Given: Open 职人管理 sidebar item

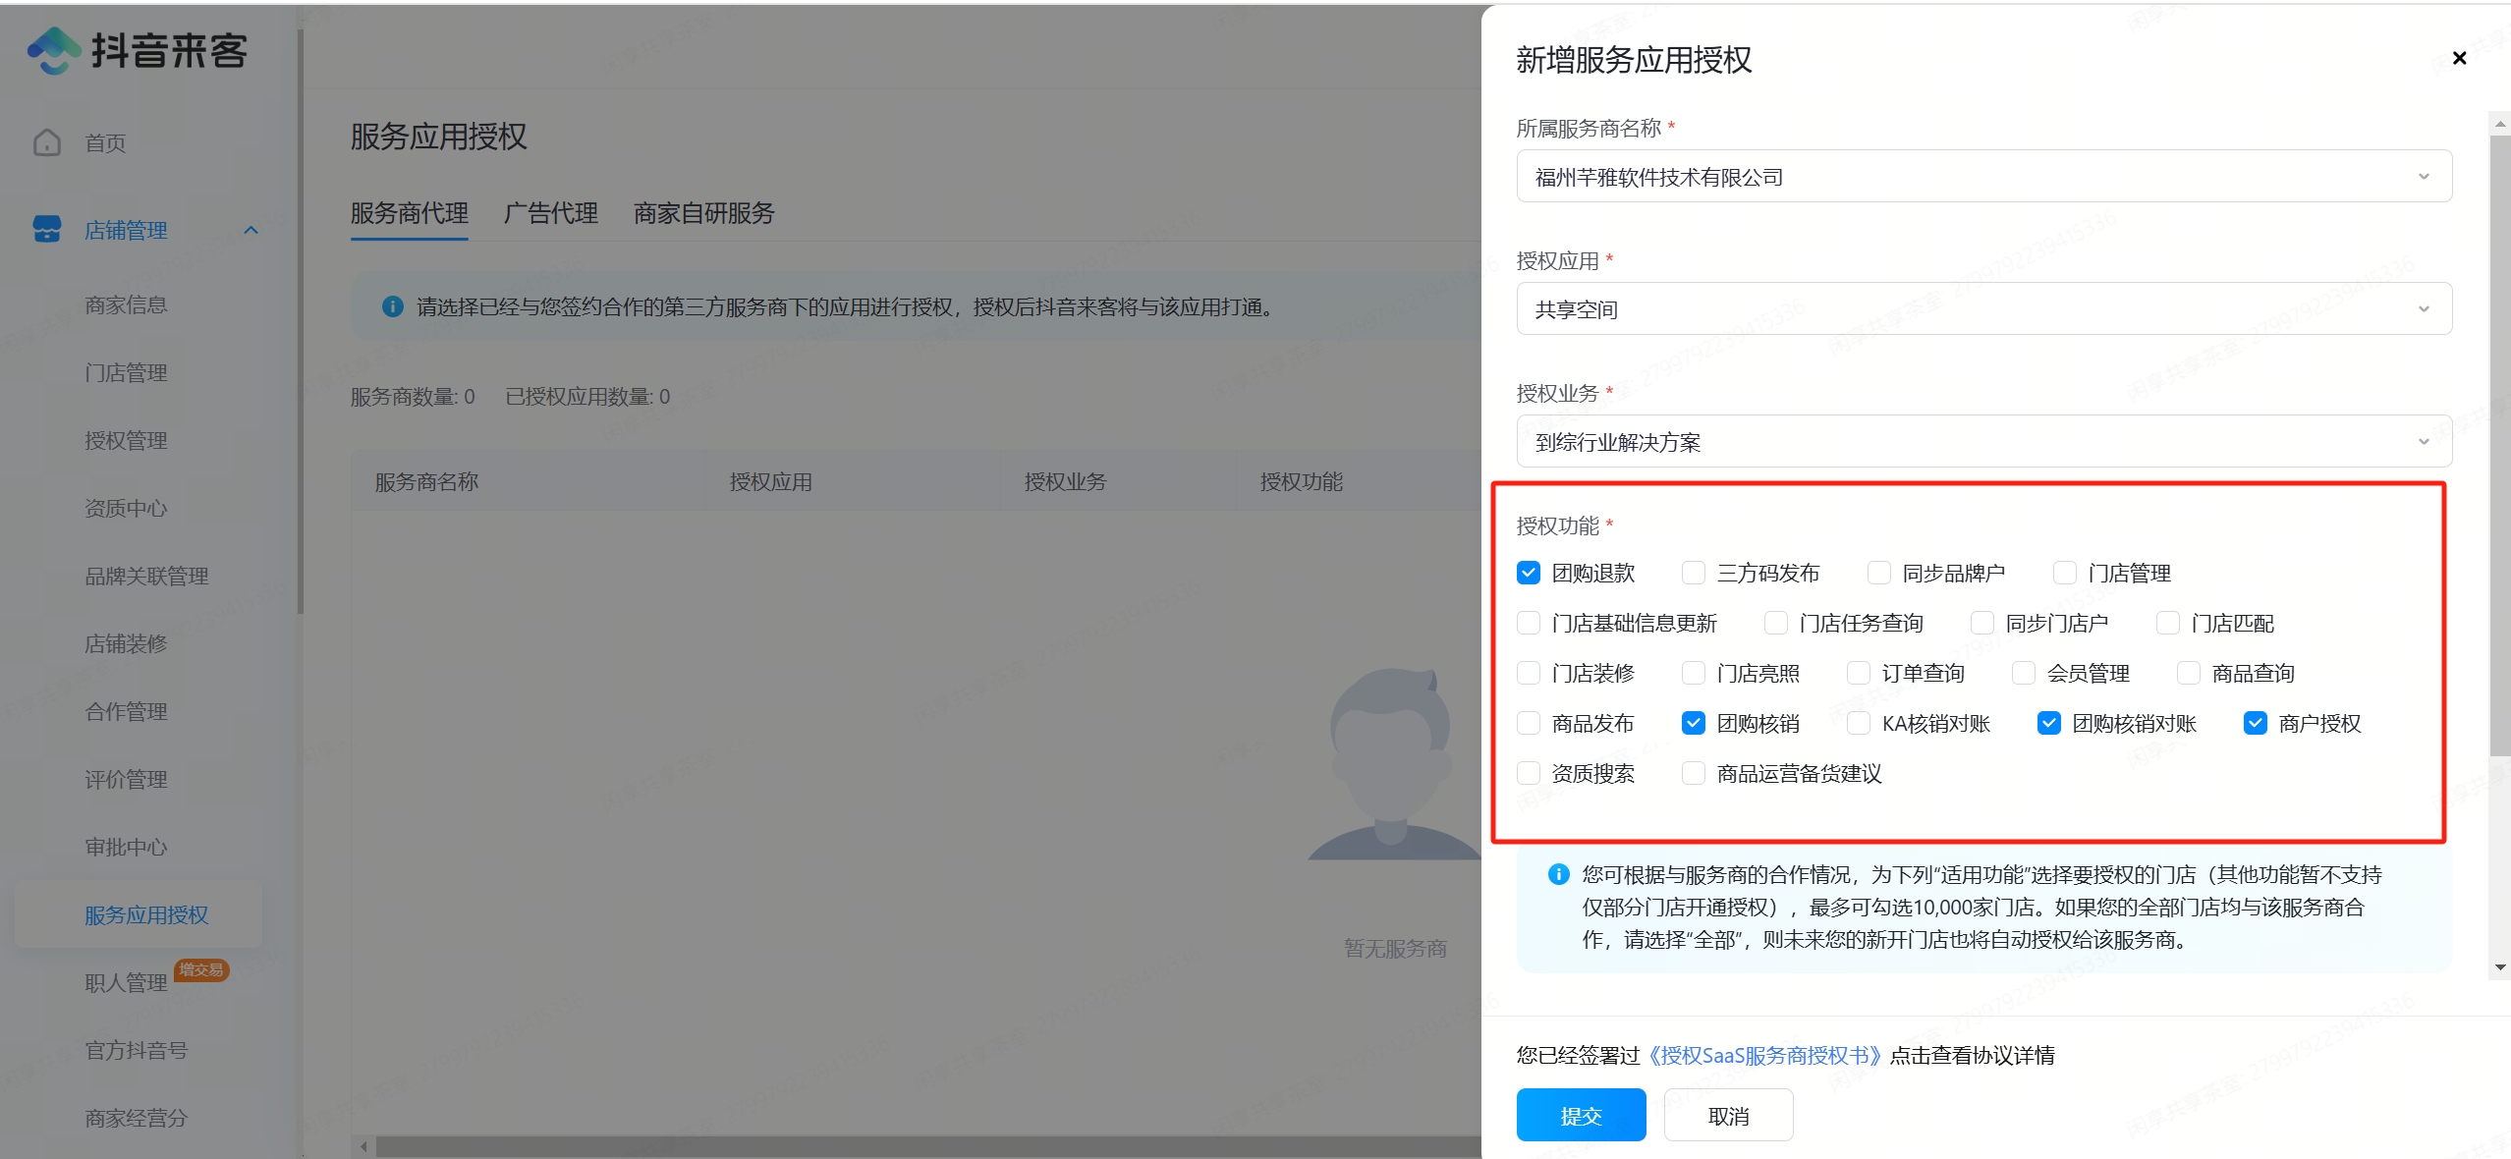Looking at the screenshot, I should (126, 983).
